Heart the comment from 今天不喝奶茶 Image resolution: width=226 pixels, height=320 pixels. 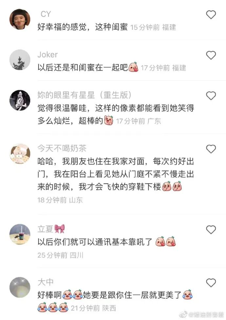(x=211, y=149)
